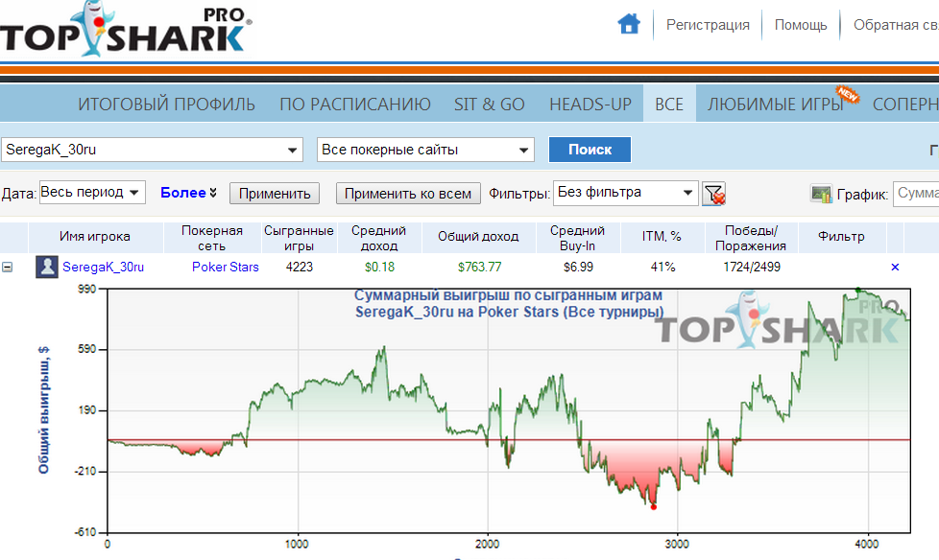
Task: Open the График type dropdown
Action: [916, 194]
